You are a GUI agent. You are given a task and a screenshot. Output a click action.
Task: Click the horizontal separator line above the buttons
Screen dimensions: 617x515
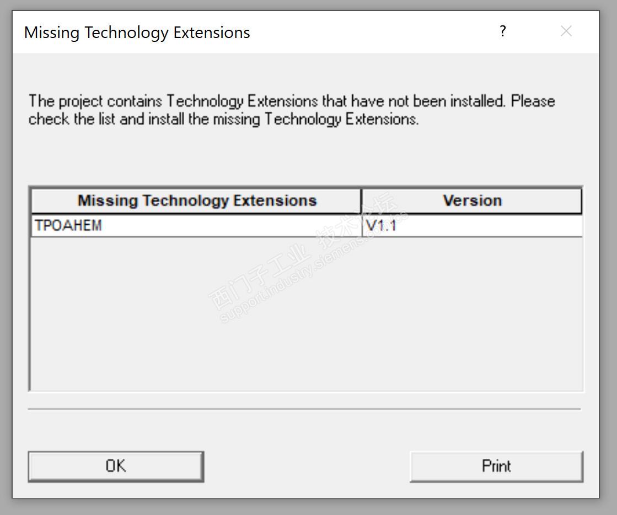(304, 409)
